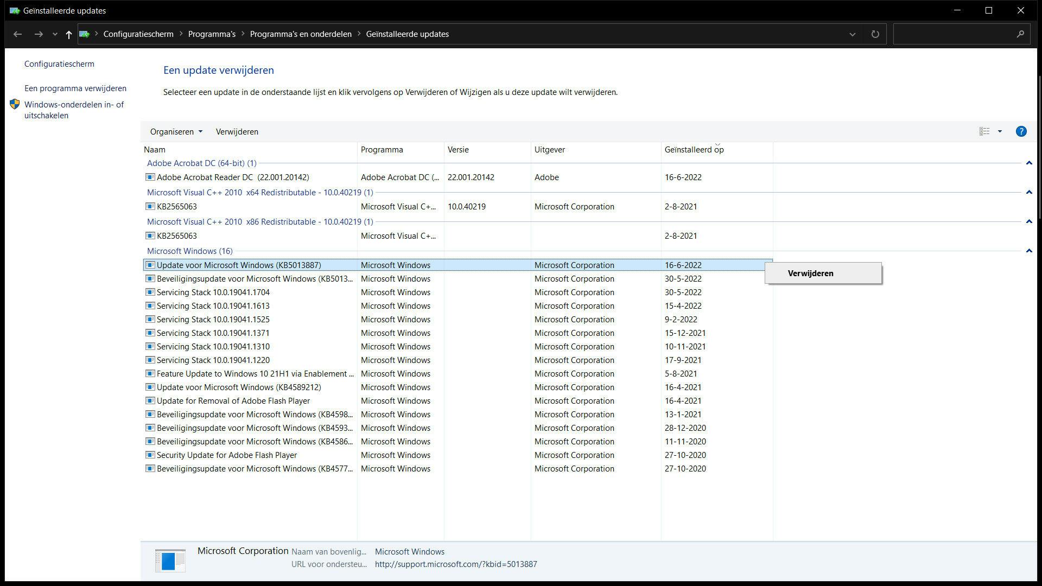Open the view options dropdown arrow
The width and height of the screenshot is (1042, 586).
click(1000, 131)
